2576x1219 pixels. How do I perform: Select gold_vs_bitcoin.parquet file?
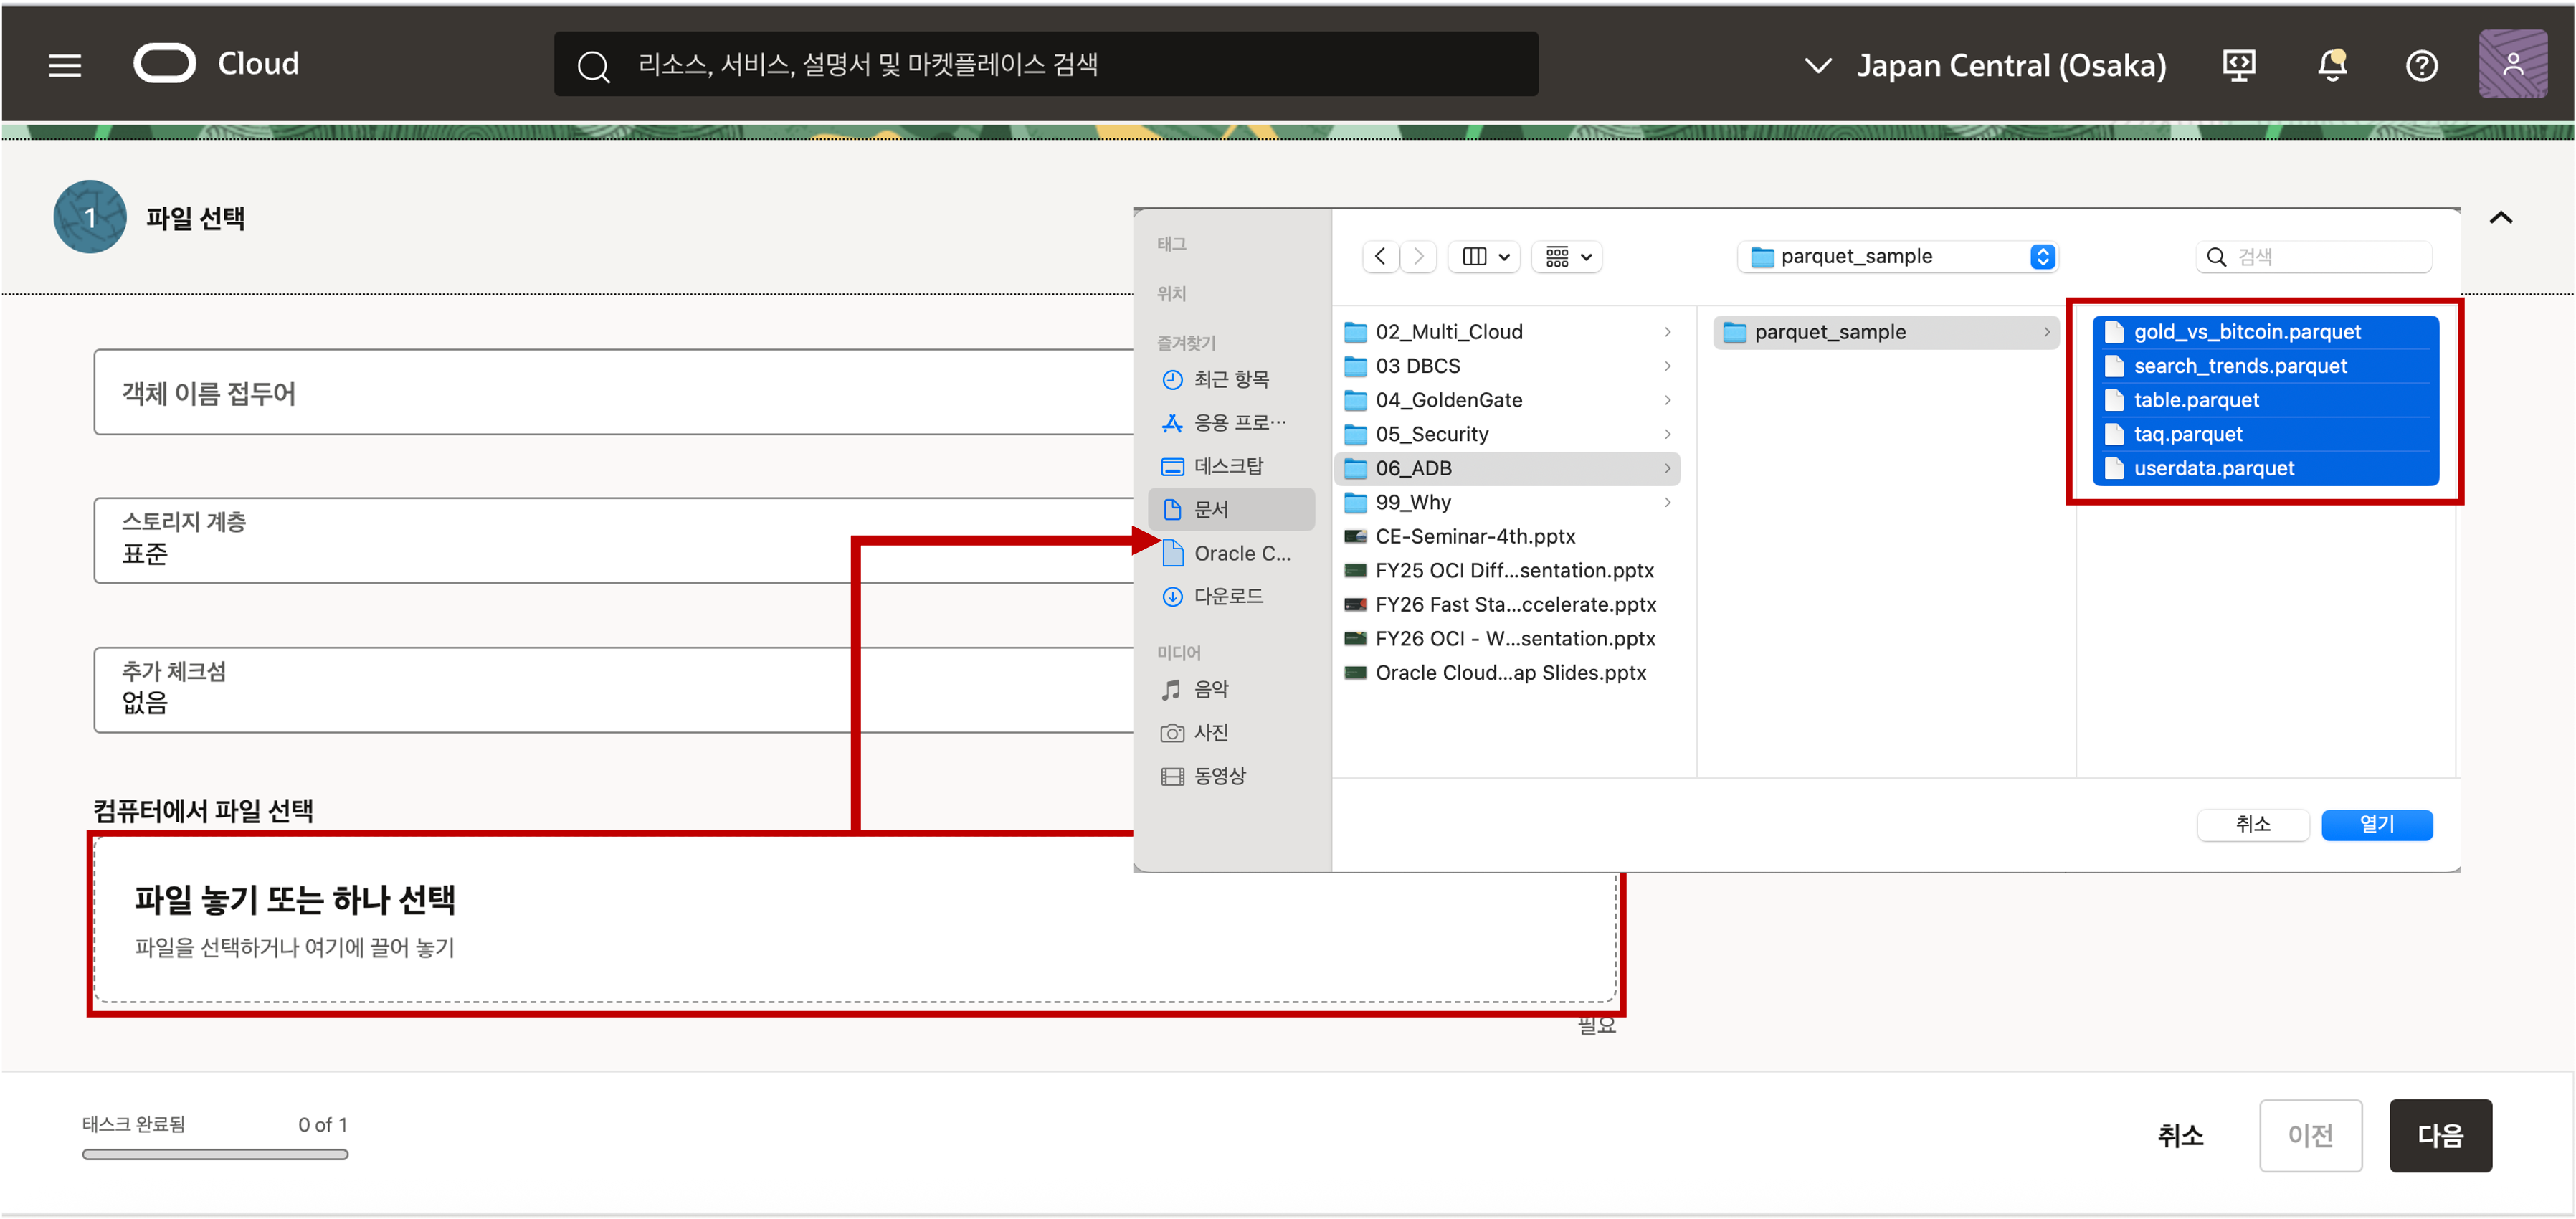coord(2265,332)
